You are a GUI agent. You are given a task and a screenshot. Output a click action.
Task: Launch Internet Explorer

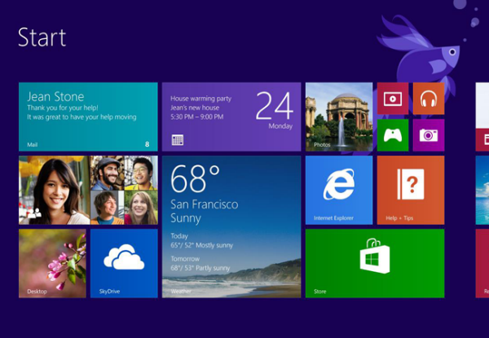pos(338,190)
